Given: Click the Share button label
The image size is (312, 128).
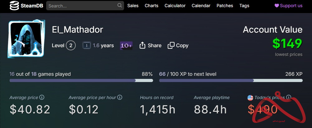Looking at the screenshot, I should (x=155, y=45).
